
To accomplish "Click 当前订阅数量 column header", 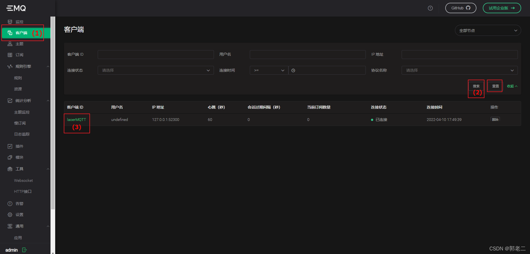I will tap(319, 107).
